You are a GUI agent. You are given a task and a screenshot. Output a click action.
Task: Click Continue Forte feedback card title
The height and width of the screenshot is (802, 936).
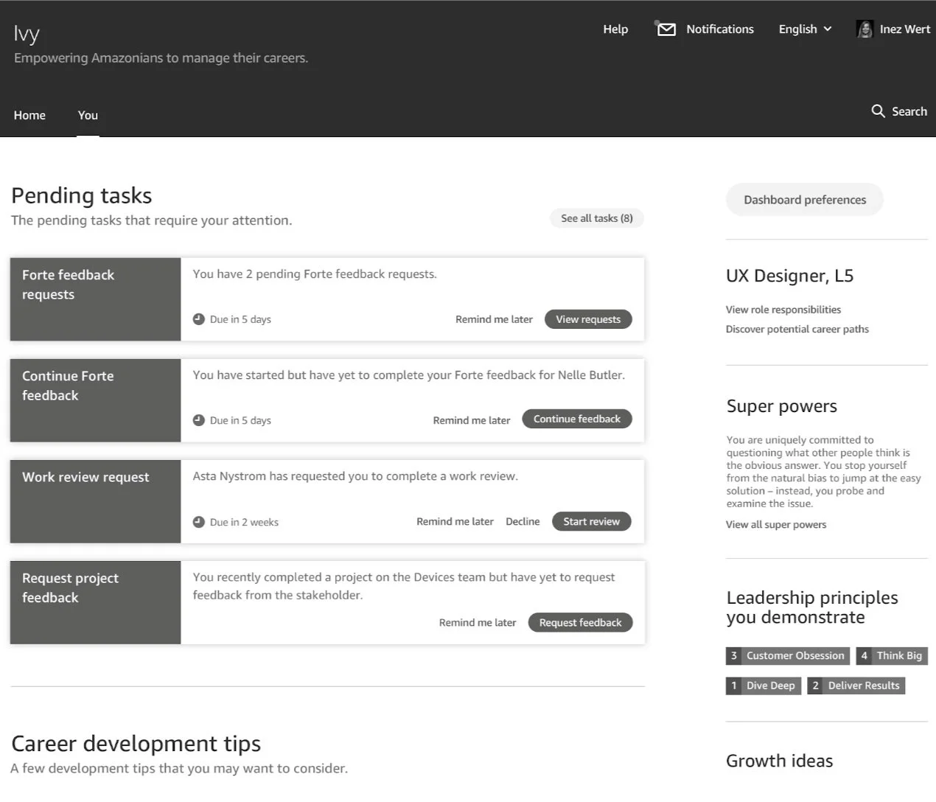[x=68, y=386]
